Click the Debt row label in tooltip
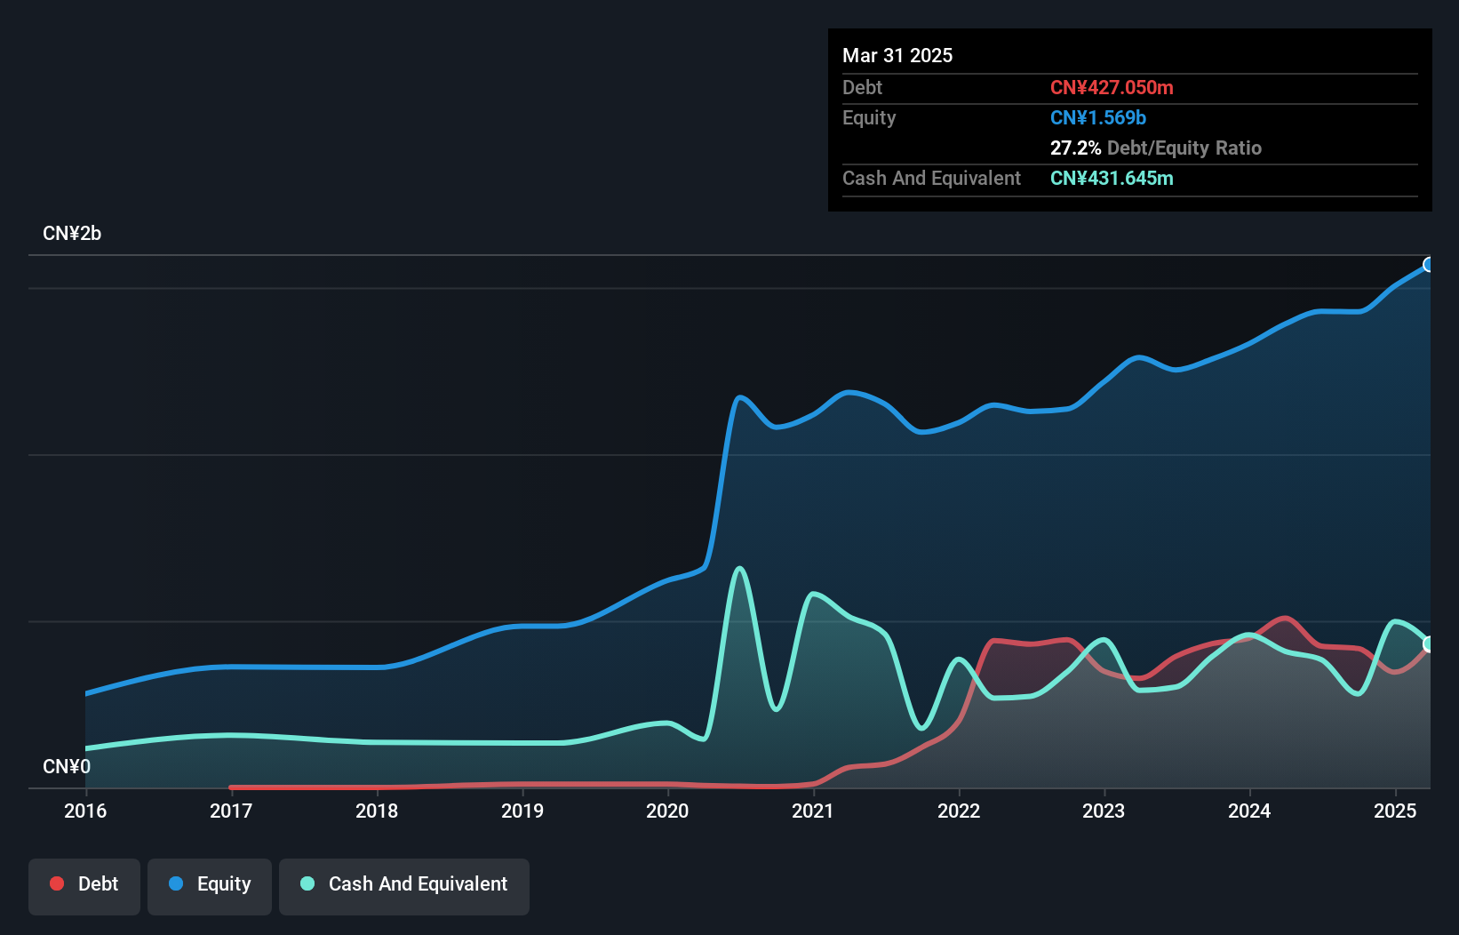The image size is (1459, 935). click(x=862, y=87)
